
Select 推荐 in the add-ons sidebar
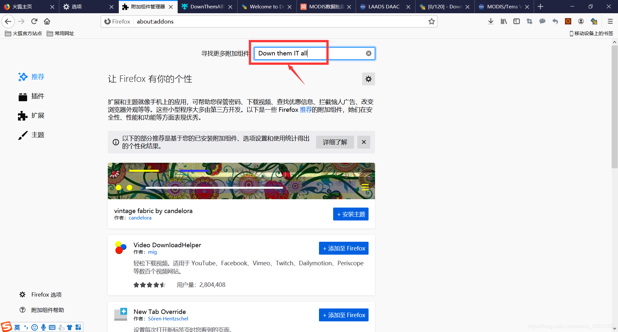(31, 77)
